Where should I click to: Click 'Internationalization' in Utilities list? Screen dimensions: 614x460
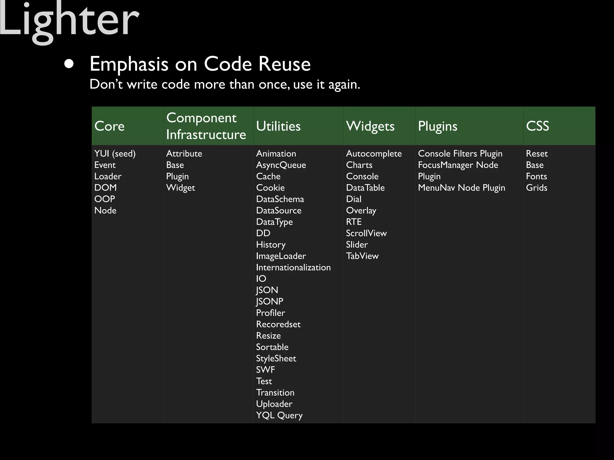pos(294,267)
